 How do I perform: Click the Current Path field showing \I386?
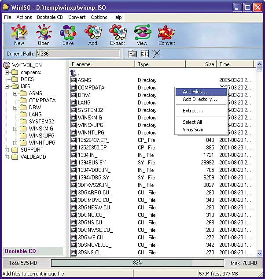pyautogui.click(x=78, y=54)
